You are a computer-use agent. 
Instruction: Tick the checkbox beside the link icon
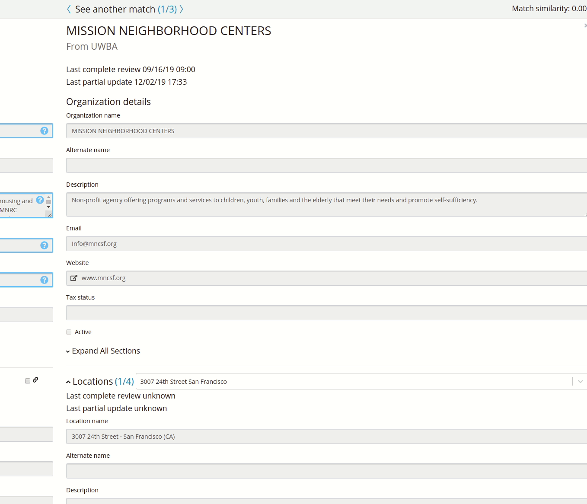pos(28,381)
